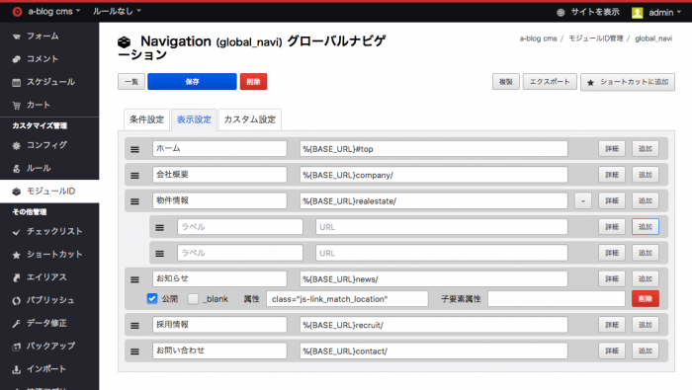Click the %{BASE_URL}company/ URL field
Image resolution: width=692 pixels, height=390 pixels.
point(433,175)
